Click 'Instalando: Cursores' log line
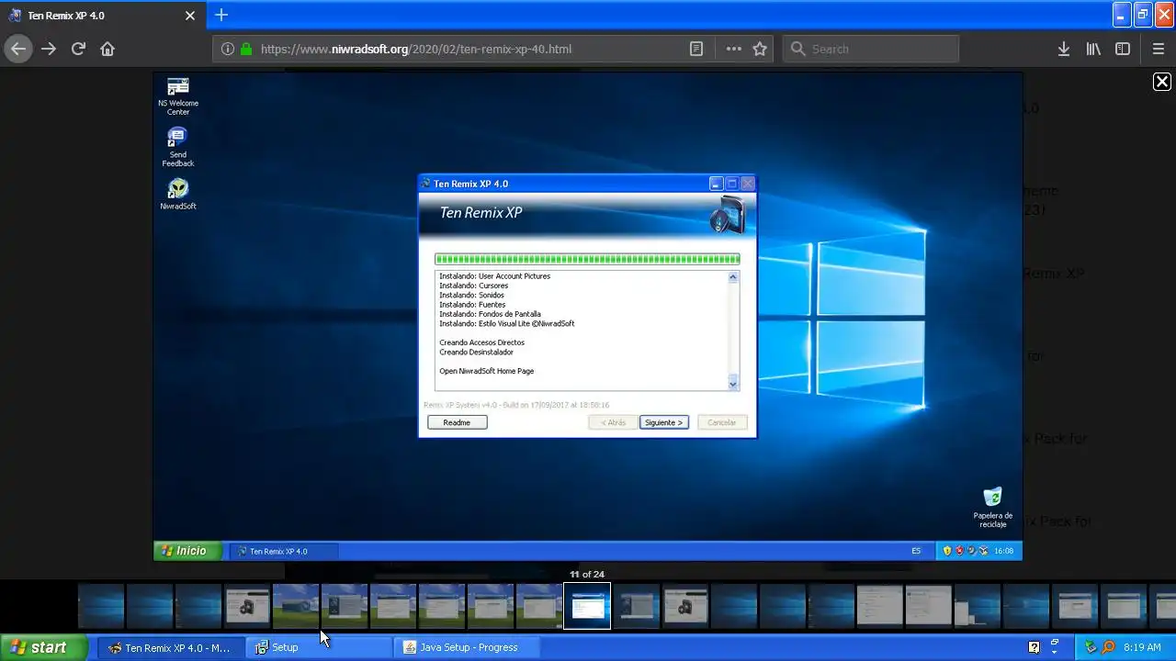1176x661 pixels. (473, 286)
